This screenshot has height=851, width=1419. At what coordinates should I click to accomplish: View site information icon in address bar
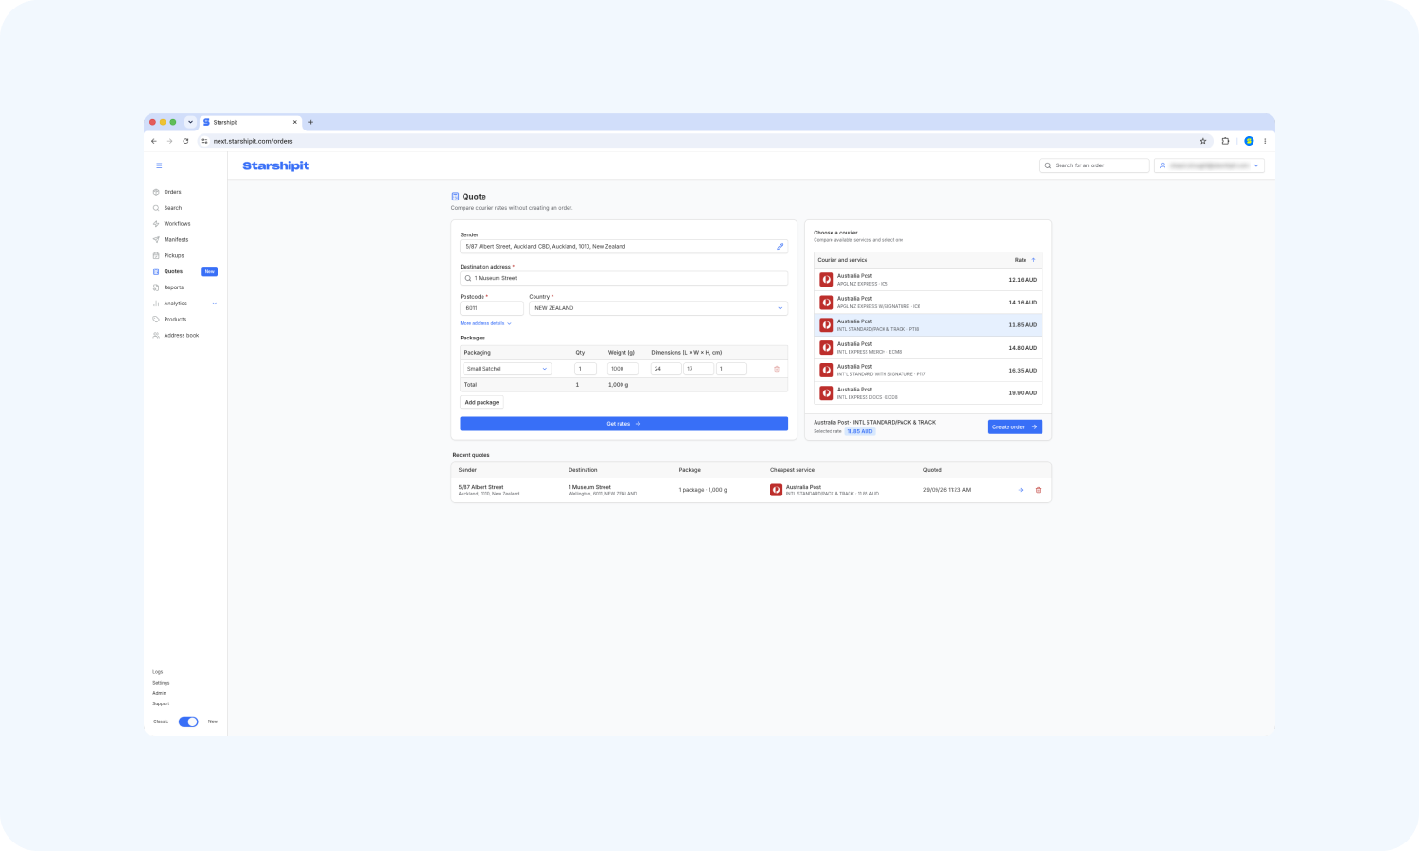(x=204, y=141)
